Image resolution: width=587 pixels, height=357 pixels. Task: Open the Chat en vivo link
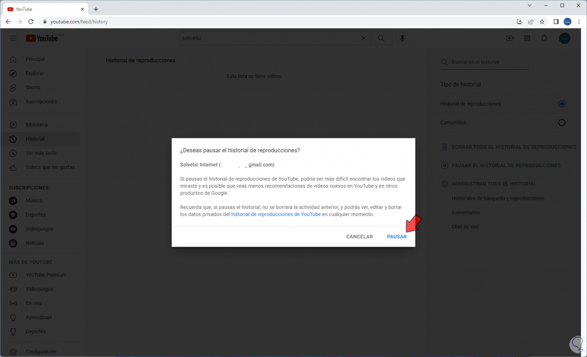pyautogui.click(x=465, y=227)
